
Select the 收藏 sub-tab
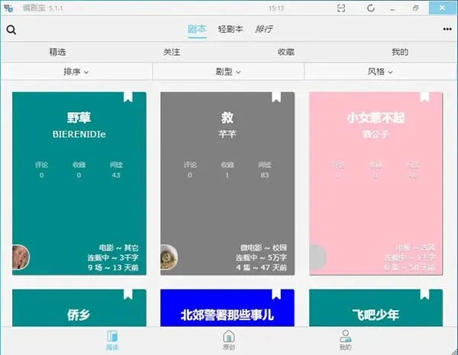pos(286,52)
